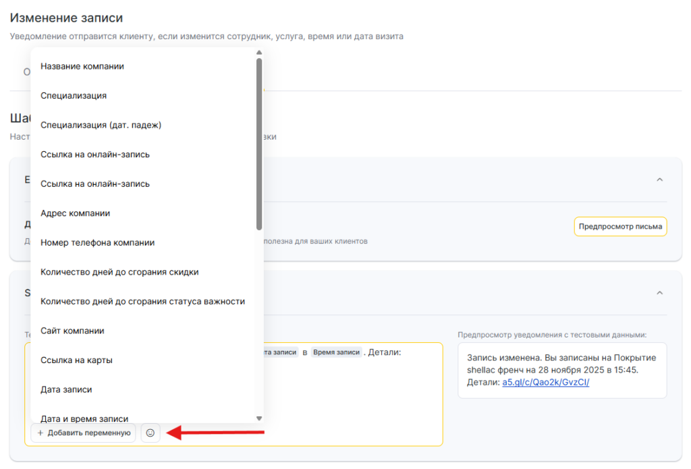The width and height of the screenshot is (691, 469).
Task: Insert 'Дата записи' variable
Action: [66, 389]
